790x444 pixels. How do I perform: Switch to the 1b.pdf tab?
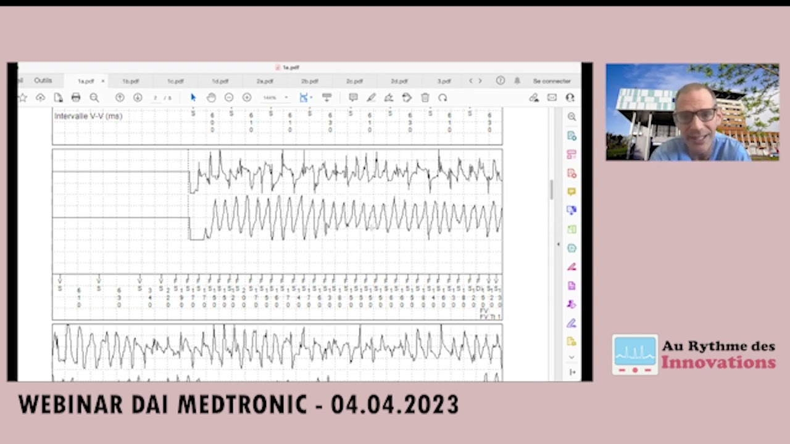point(130,81)
